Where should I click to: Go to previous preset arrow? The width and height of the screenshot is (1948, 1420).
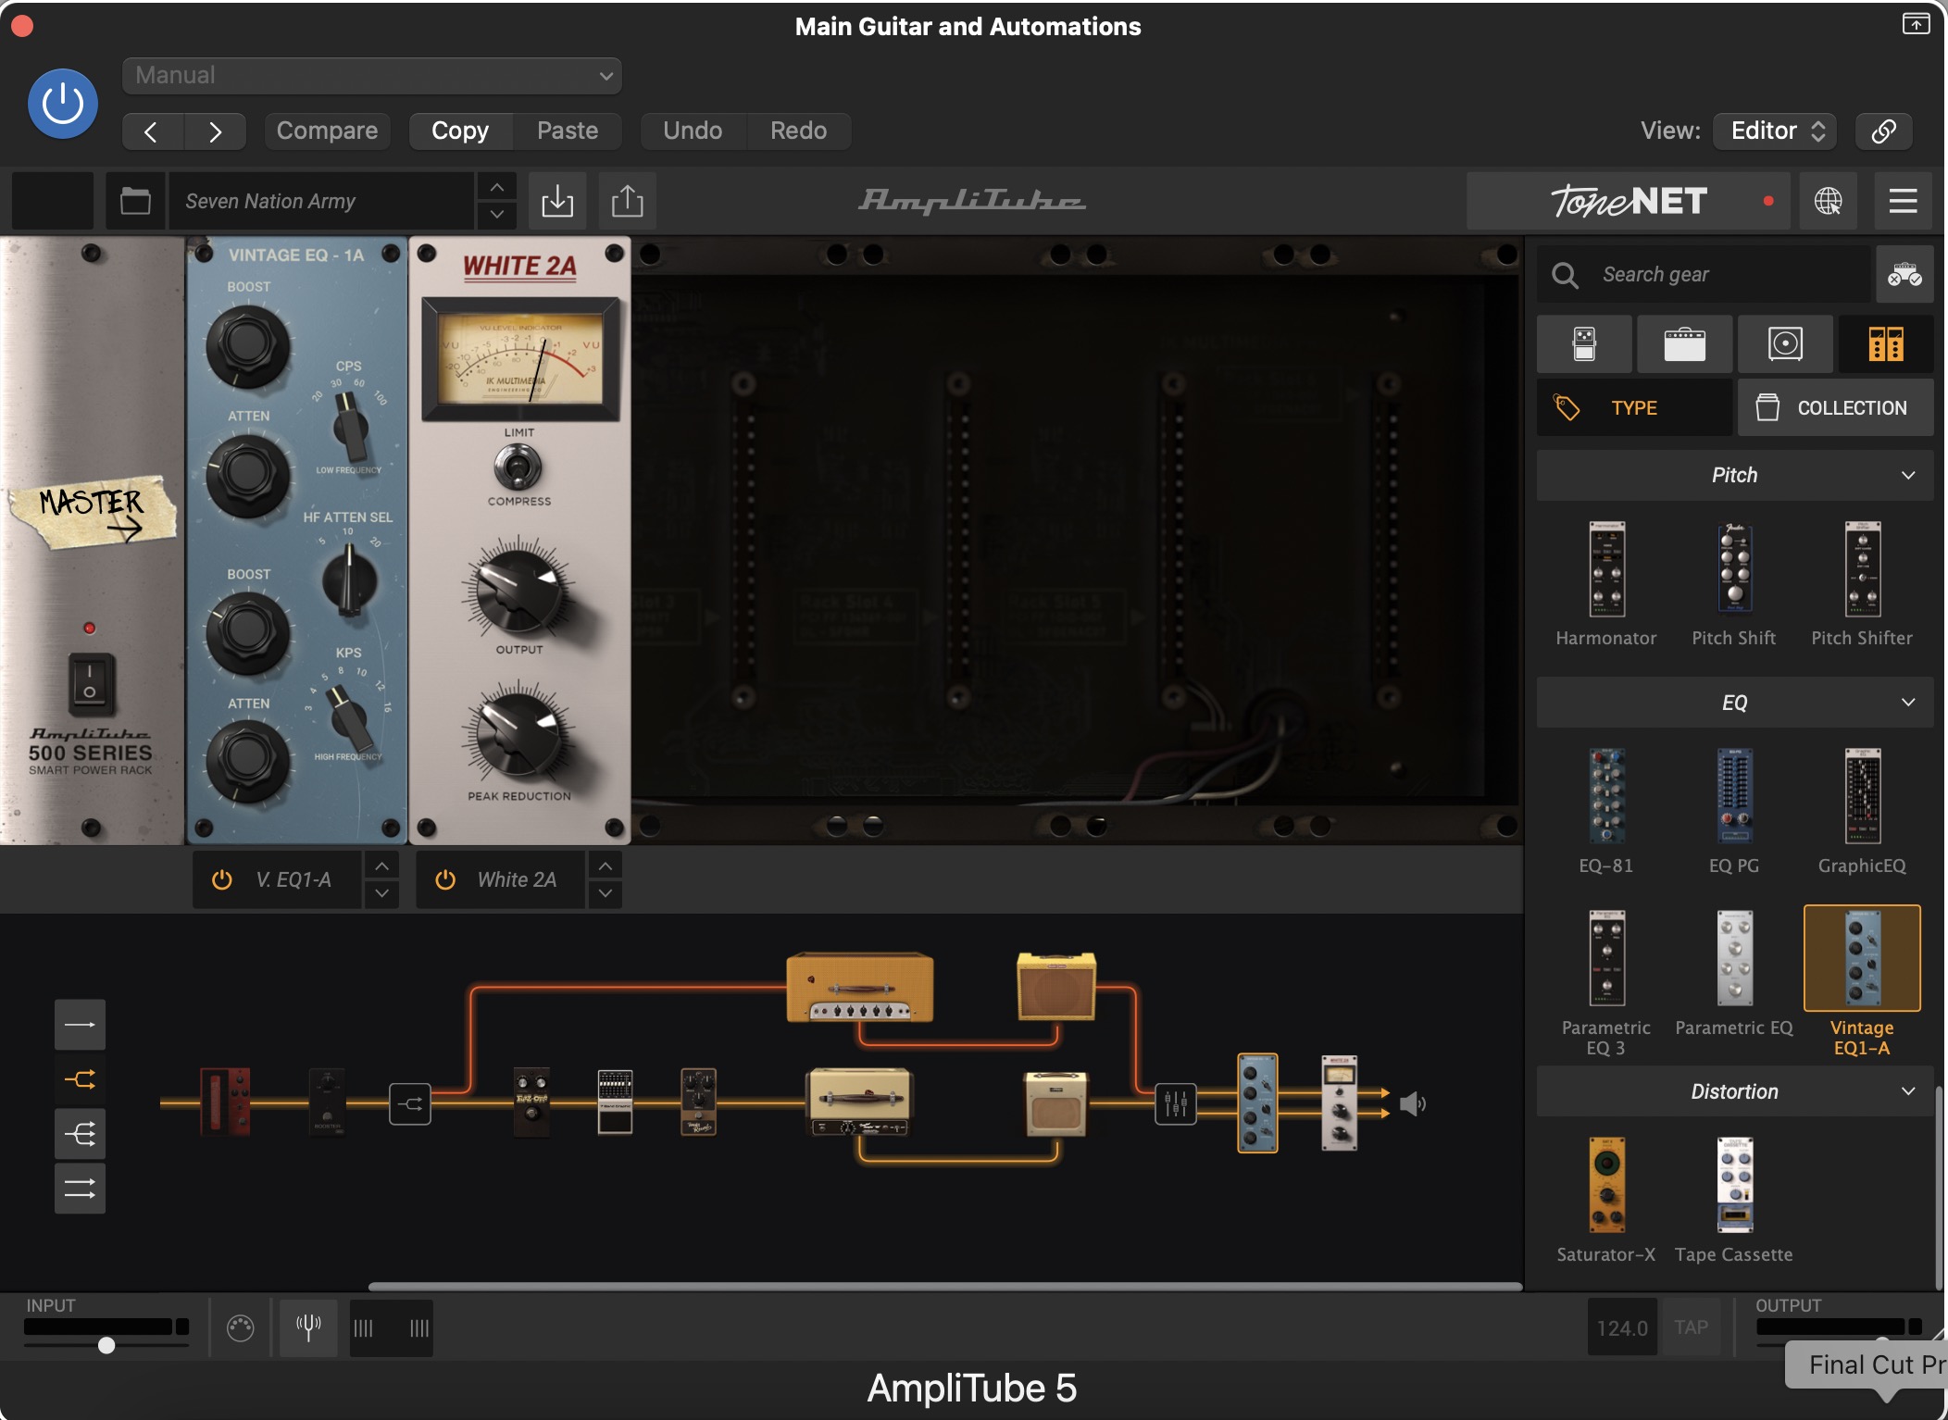click(152, 131)
